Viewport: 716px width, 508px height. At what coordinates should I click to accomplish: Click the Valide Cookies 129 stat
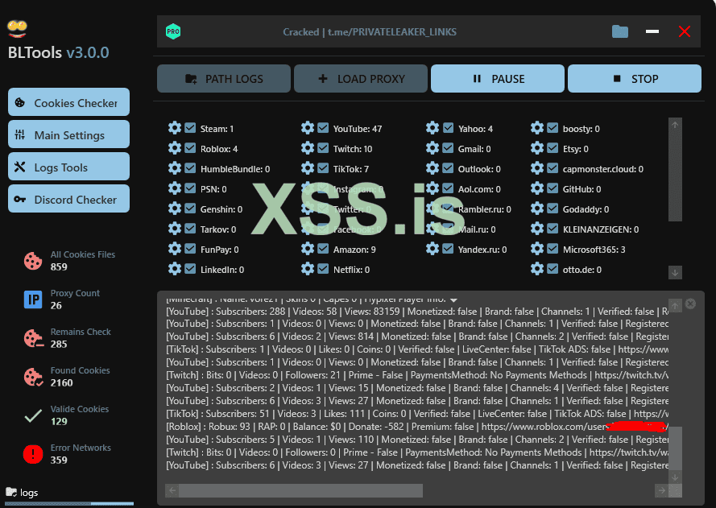(67, 415)
